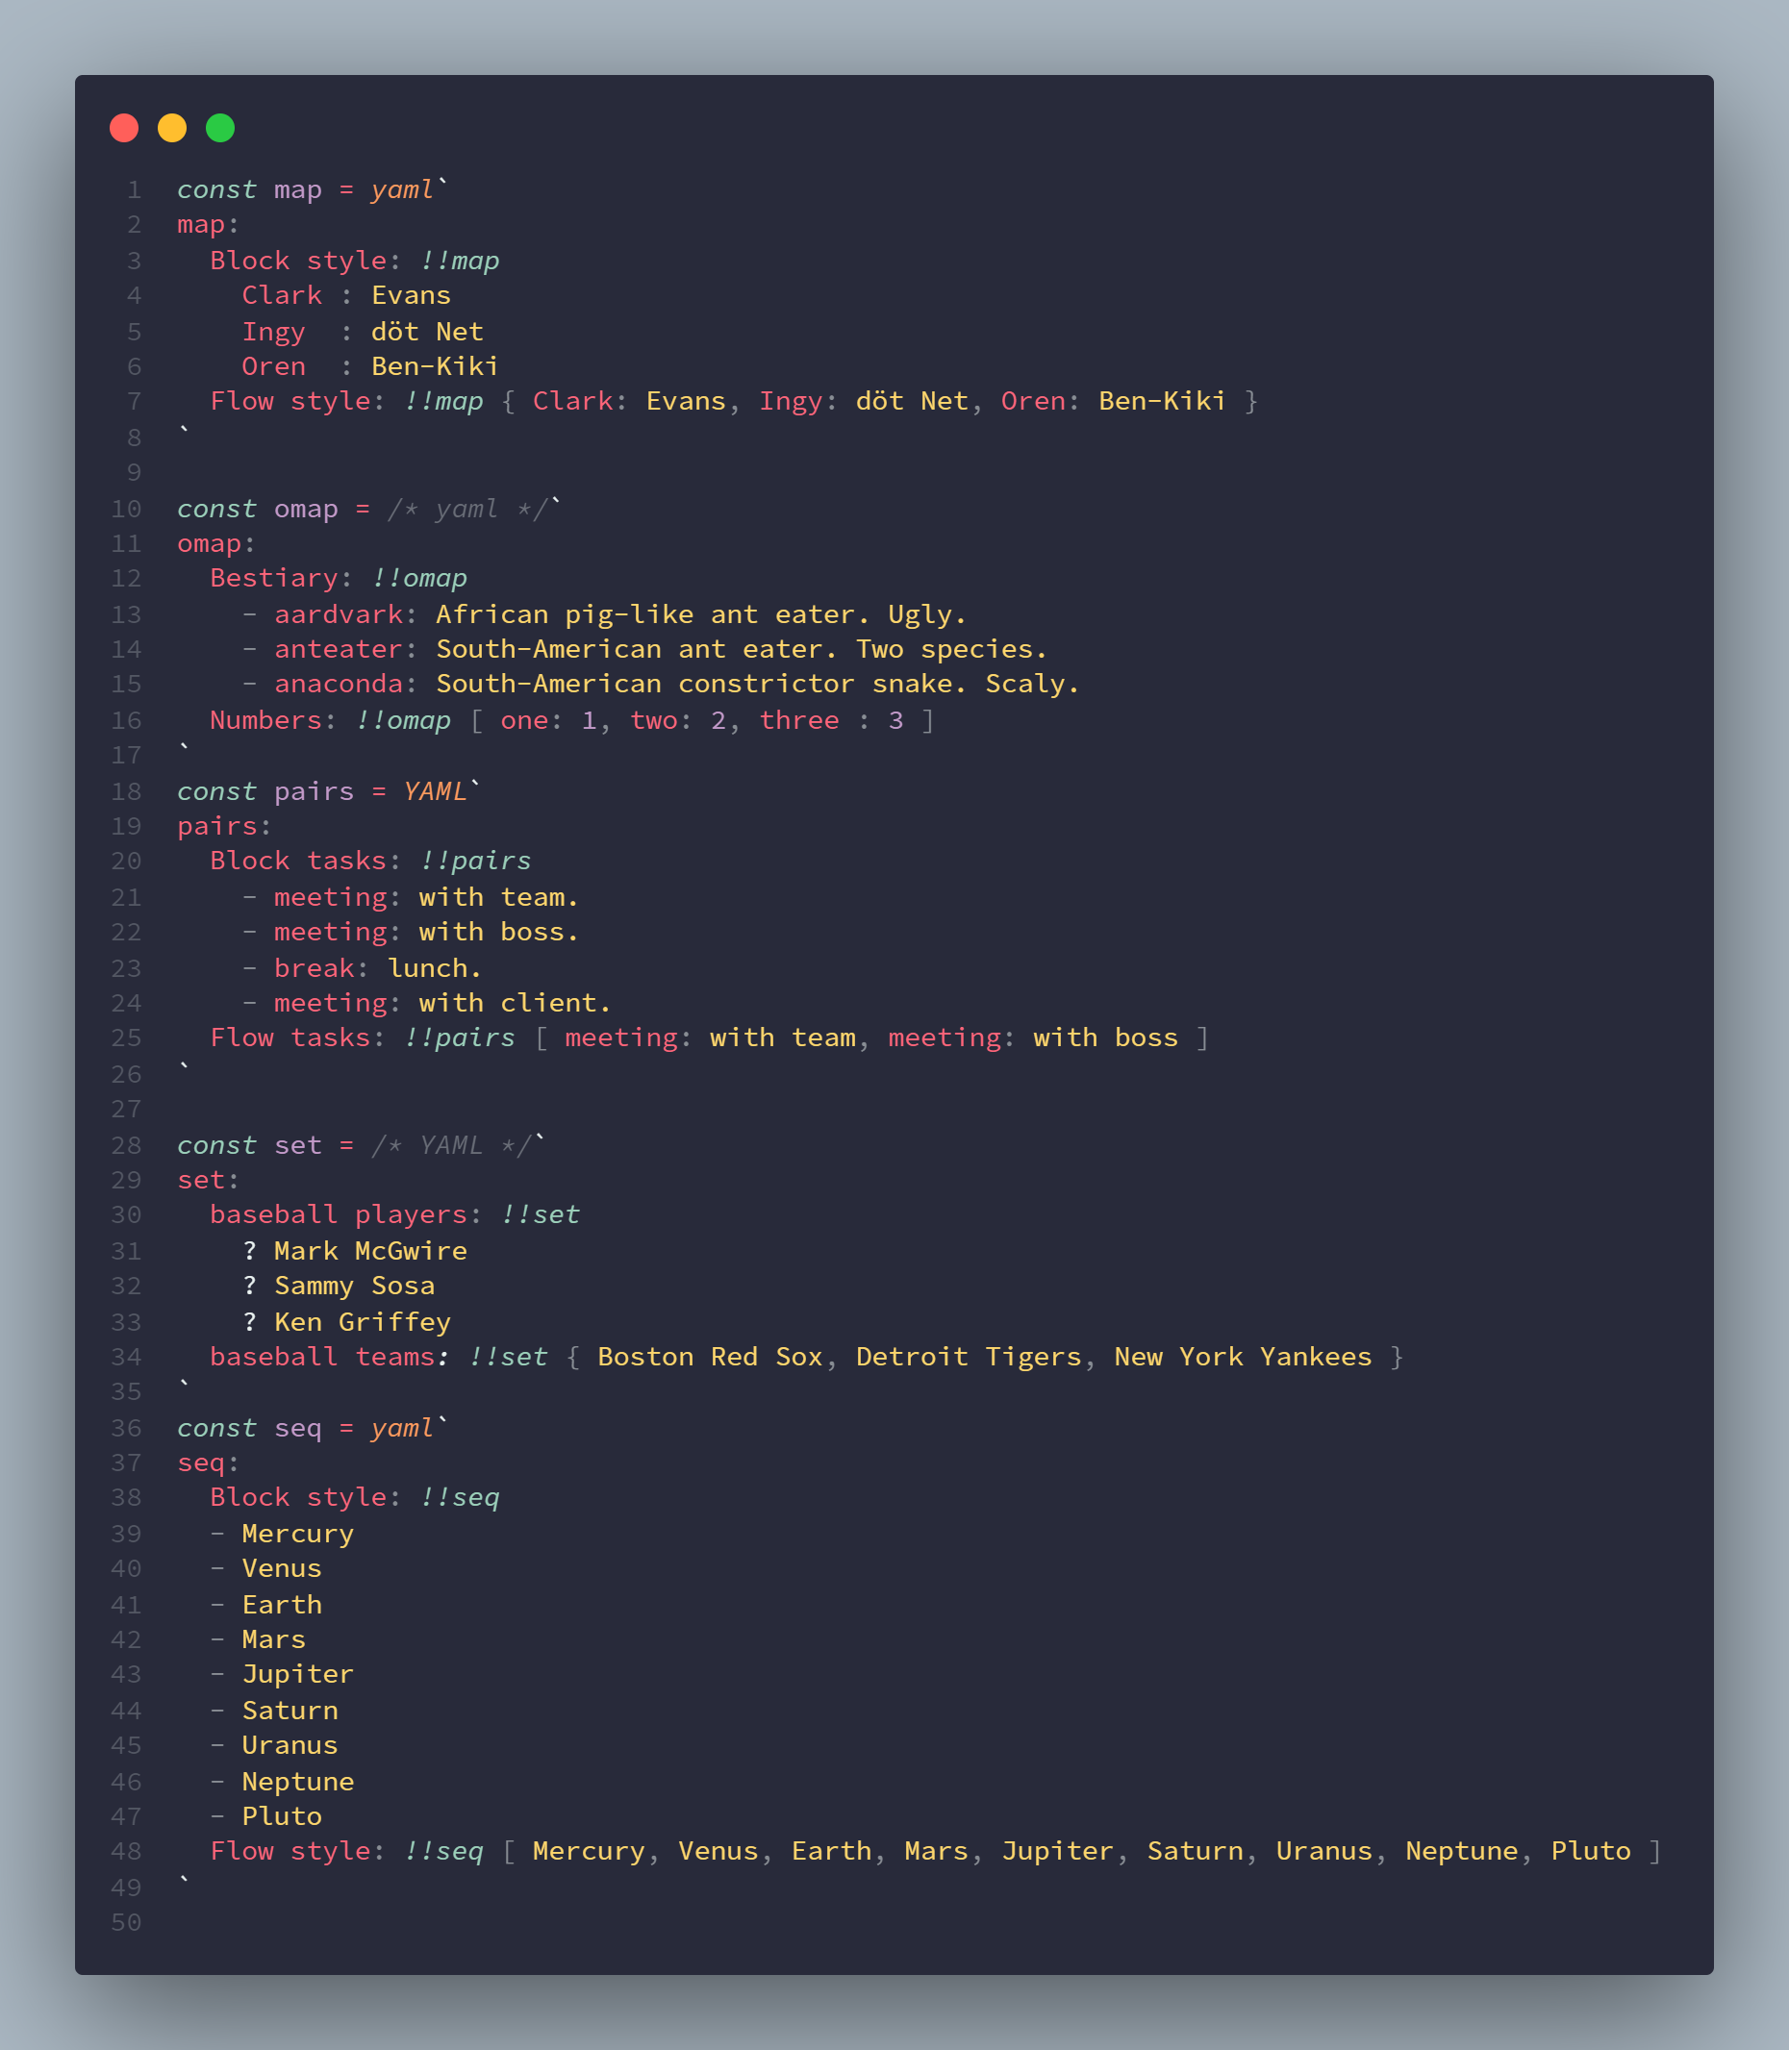Screen dimensions: 1789x2050
Task: Click 'Uranus' on line 45
Action: [290, 1744]
